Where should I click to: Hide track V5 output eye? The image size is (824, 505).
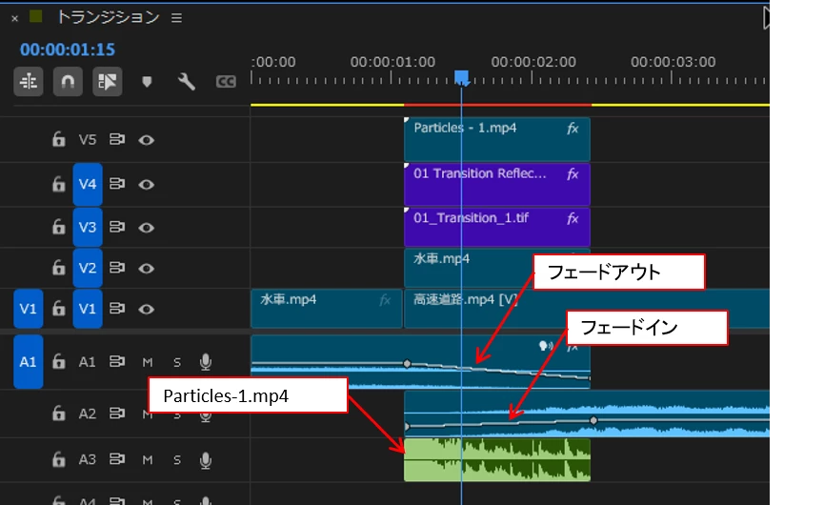(146, 140)
